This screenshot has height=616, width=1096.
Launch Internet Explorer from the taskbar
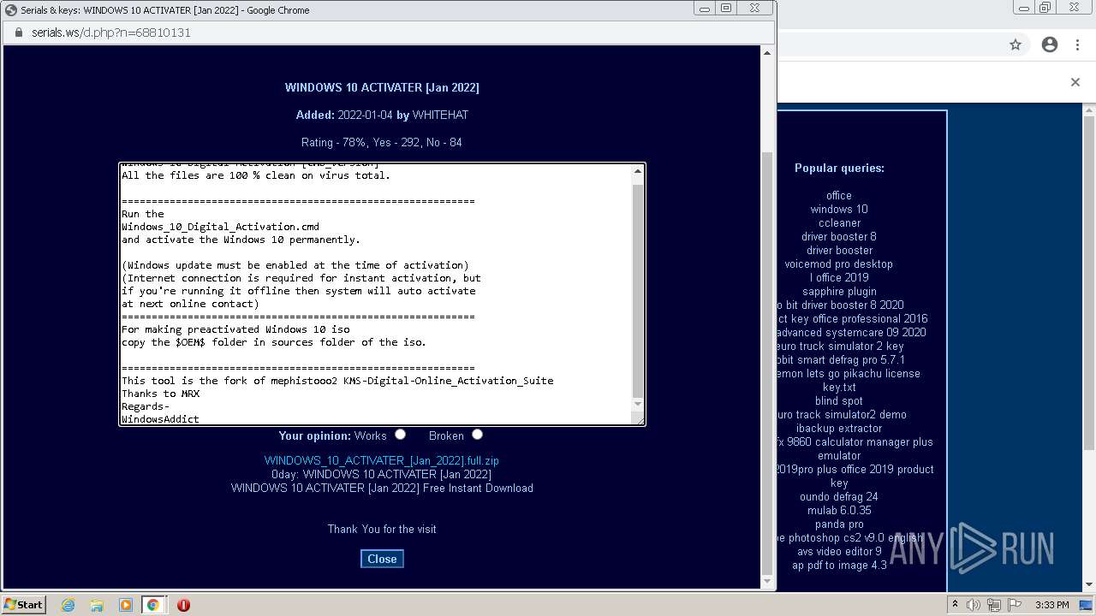point(68,605)
